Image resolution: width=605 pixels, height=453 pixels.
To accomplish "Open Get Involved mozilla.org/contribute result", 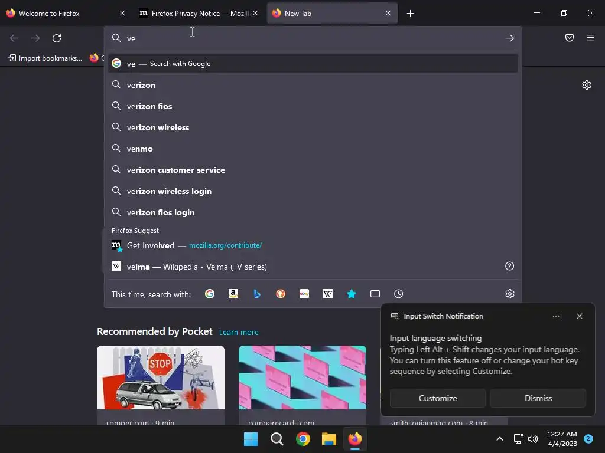I will click(313, 245).
